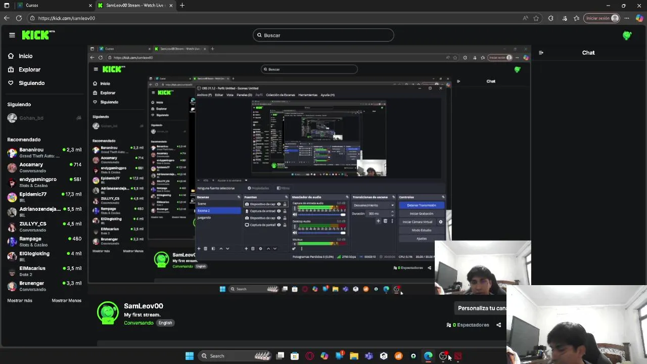
Task: Click ElMacarius's avatar
Action: coord(12,271)
